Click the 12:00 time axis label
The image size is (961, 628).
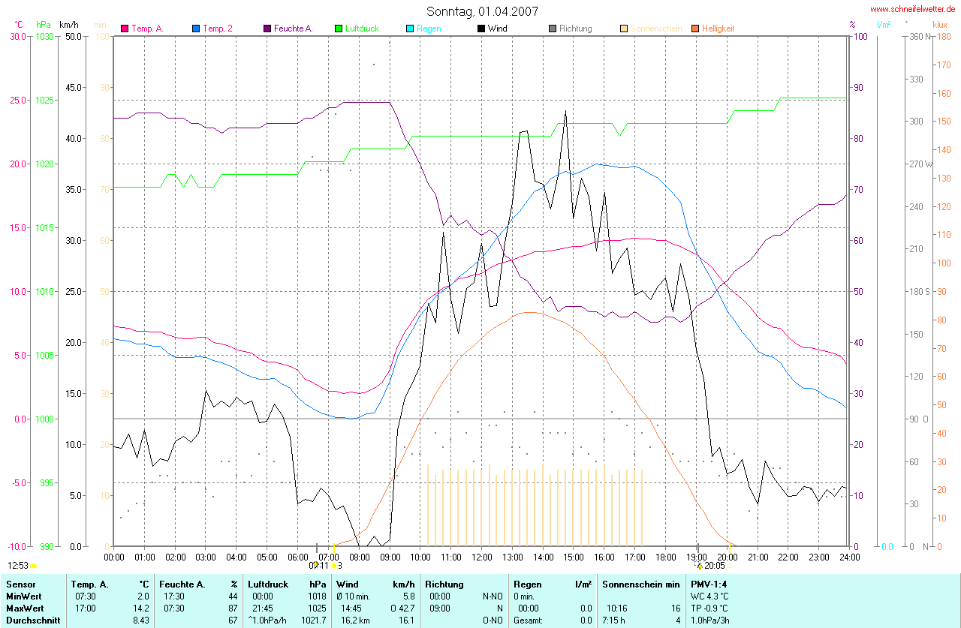(x=481, y=557)
